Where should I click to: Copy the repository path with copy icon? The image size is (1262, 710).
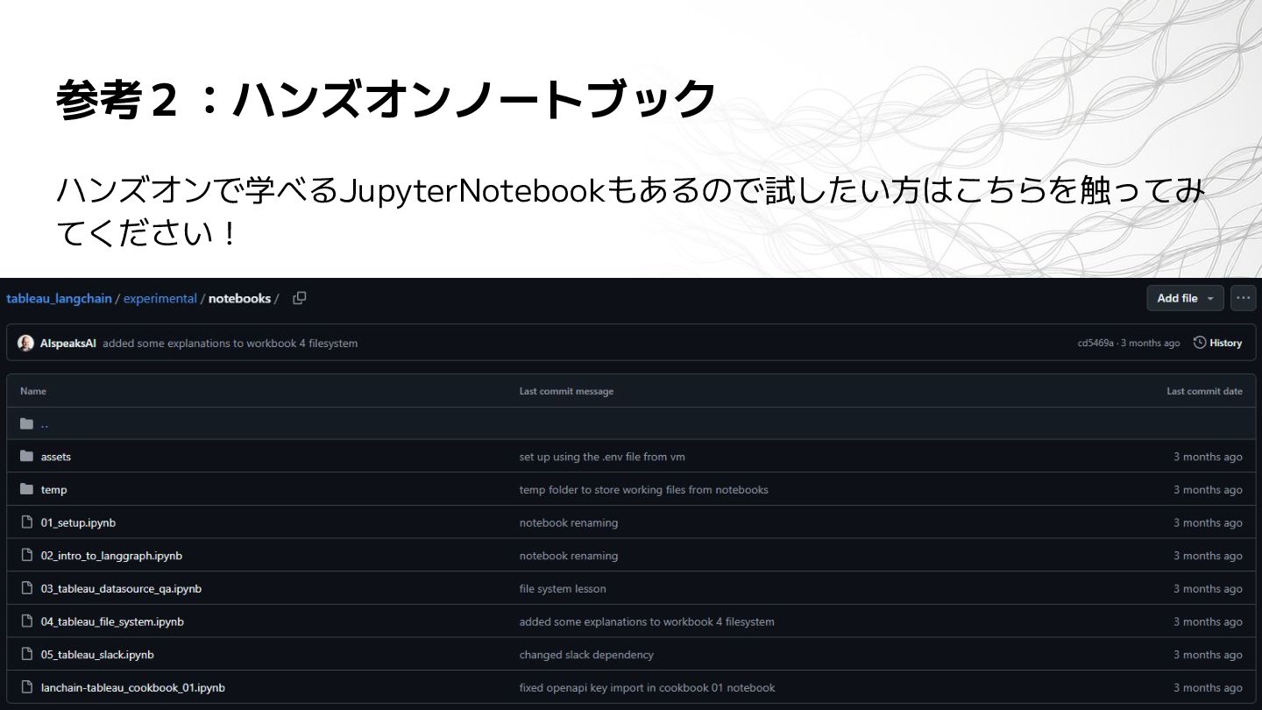point(299,298)
